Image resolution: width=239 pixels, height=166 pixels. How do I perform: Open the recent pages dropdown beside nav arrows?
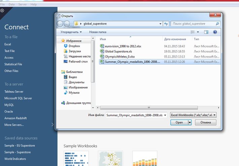click(x=72, y=24)
